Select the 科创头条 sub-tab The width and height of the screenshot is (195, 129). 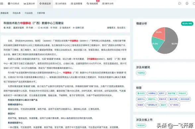pos(17,13)
